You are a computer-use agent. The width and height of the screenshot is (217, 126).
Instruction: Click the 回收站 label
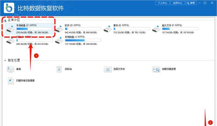[x=68, y=69]
